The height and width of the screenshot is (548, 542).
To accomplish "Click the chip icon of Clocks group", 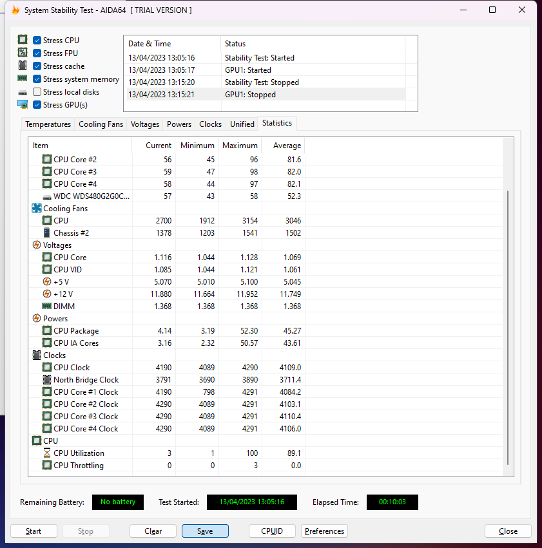I will coord(36,355).
